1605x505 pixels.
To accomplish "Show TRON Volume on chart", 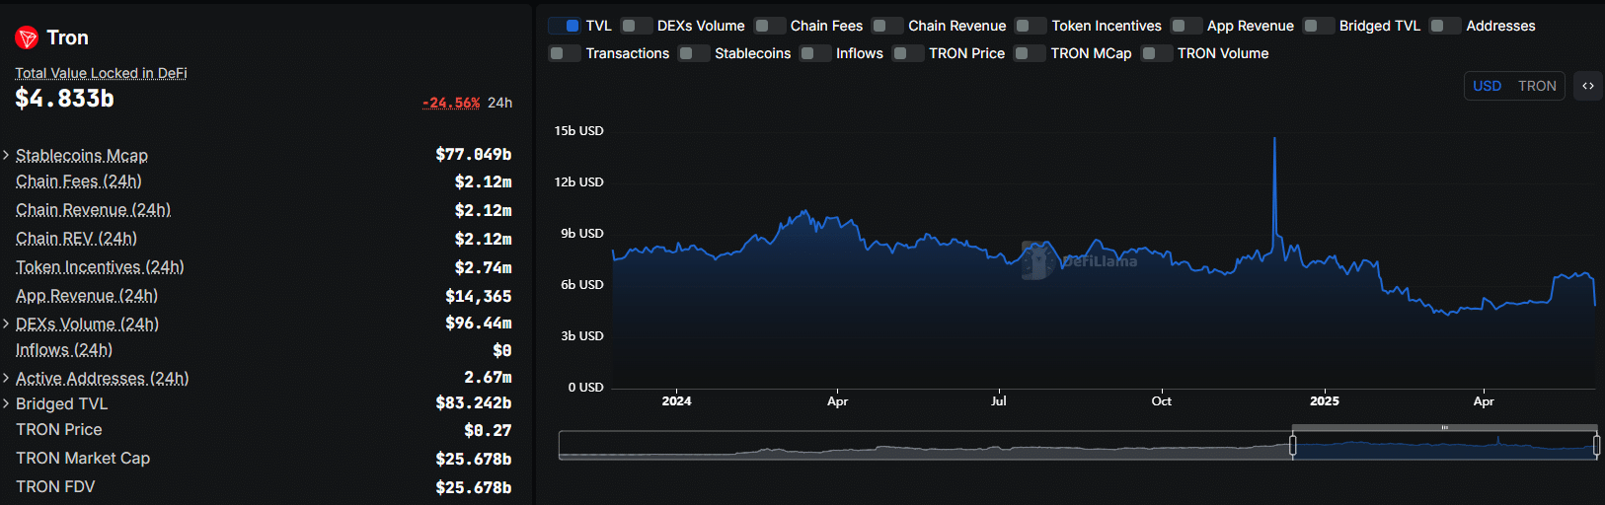I will pos(1157,53).
